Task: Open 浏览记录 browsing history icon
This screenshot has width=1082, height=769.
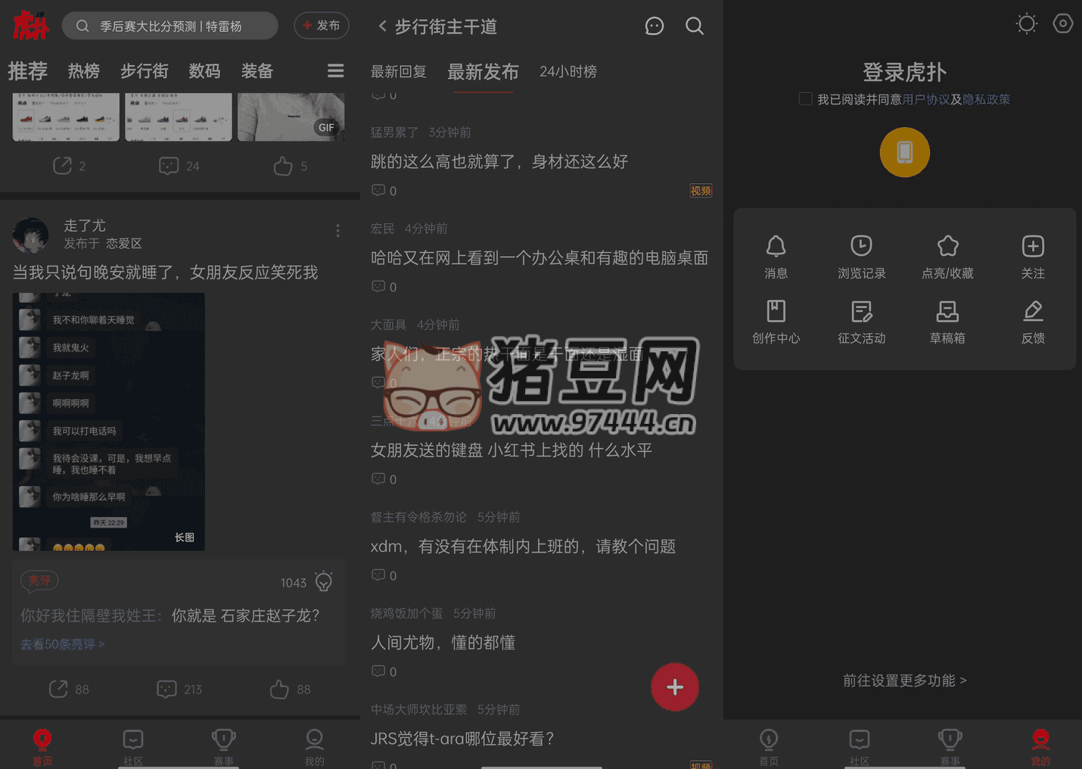Action: pyautogui.click(x=861, y=247)
